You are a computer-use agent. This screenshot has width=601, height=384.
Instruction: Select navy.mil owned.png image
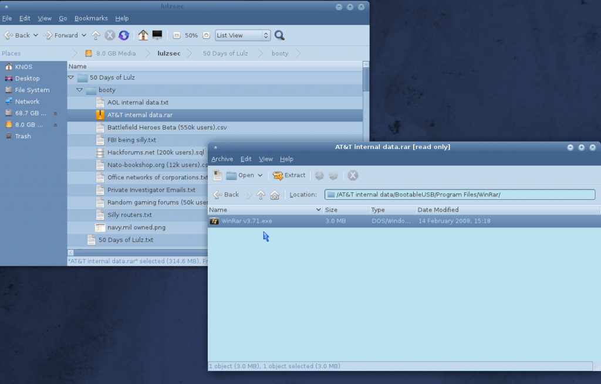(x=137, y=227)
